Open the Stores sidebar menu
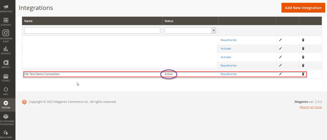 pyautogui.click(x=6, y=78)
